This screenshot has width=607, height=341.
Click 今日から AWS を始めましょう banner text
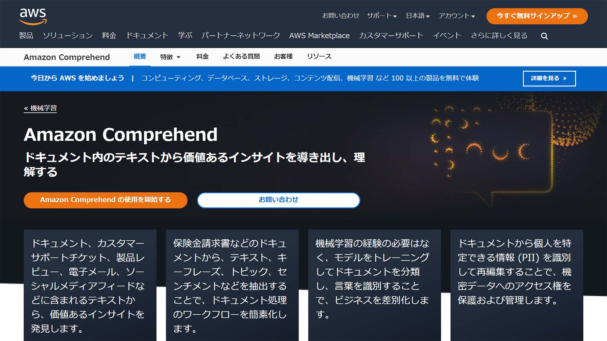77,78
